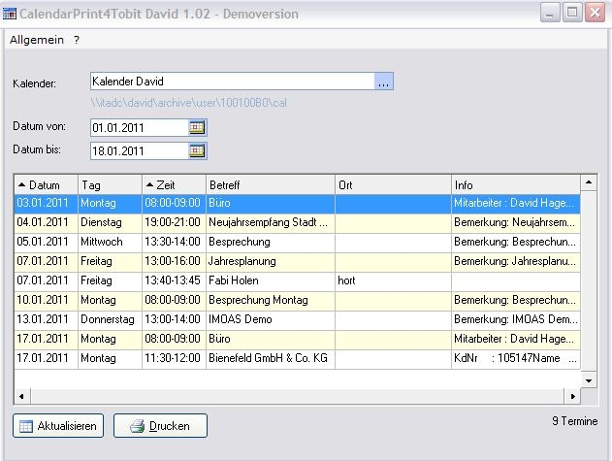Click the 19:00-21:00 time cell

click(174, 222)
